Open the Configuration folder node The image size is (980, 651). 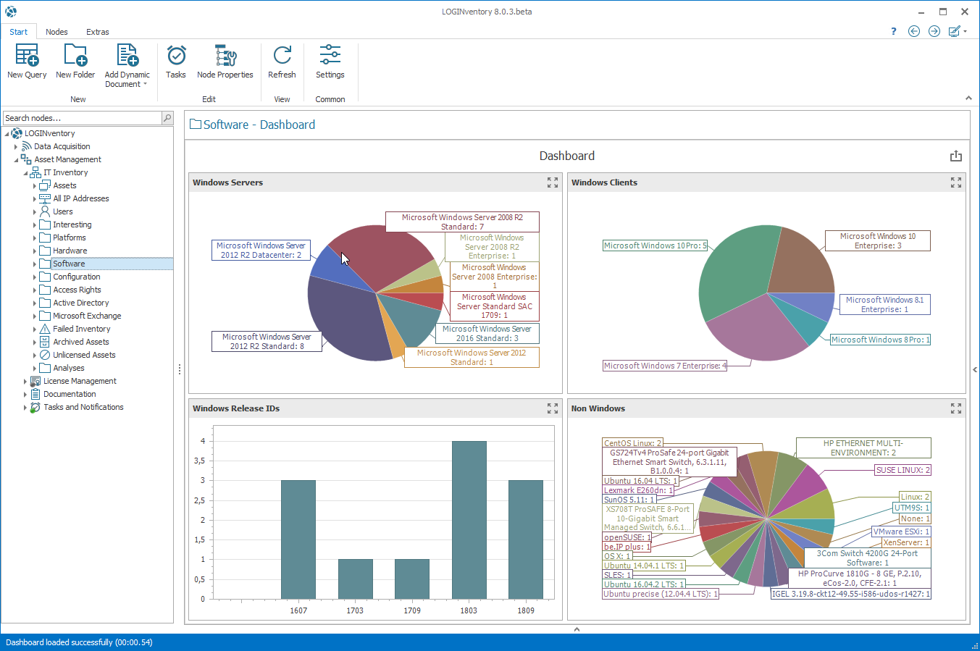point(76,277)
